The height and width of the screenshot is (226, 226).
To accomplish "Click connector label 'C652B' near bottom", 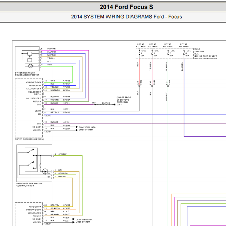I will [x=48, y=224].
